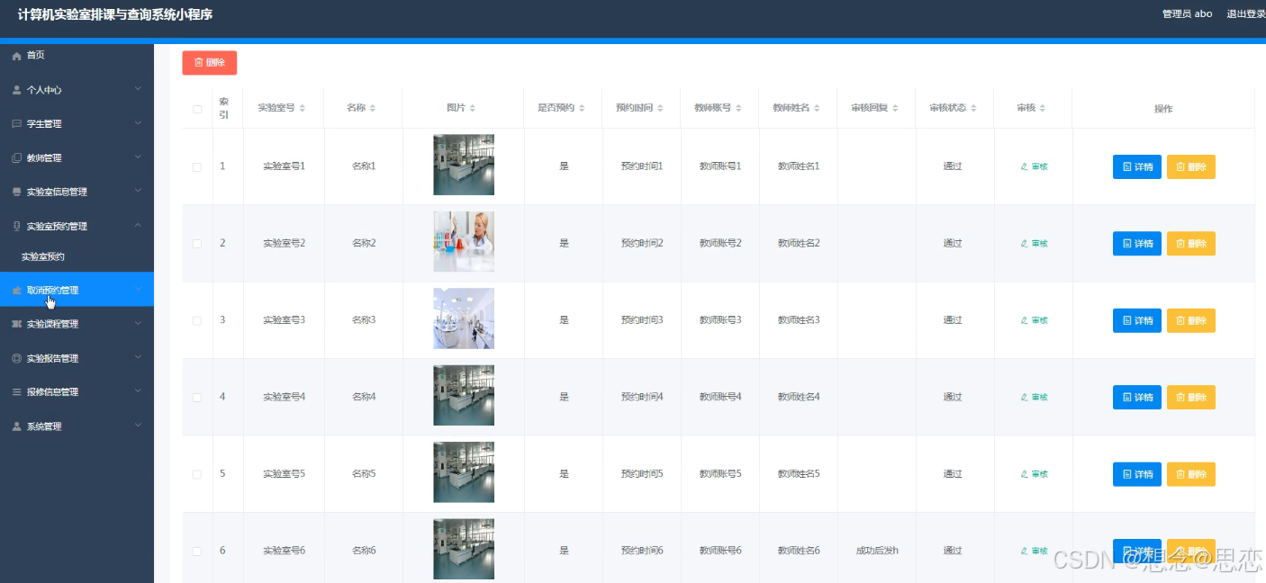Screen dimensions: 1266x583
Task: Sort by 审核 column arrows
Action: 1043,108
